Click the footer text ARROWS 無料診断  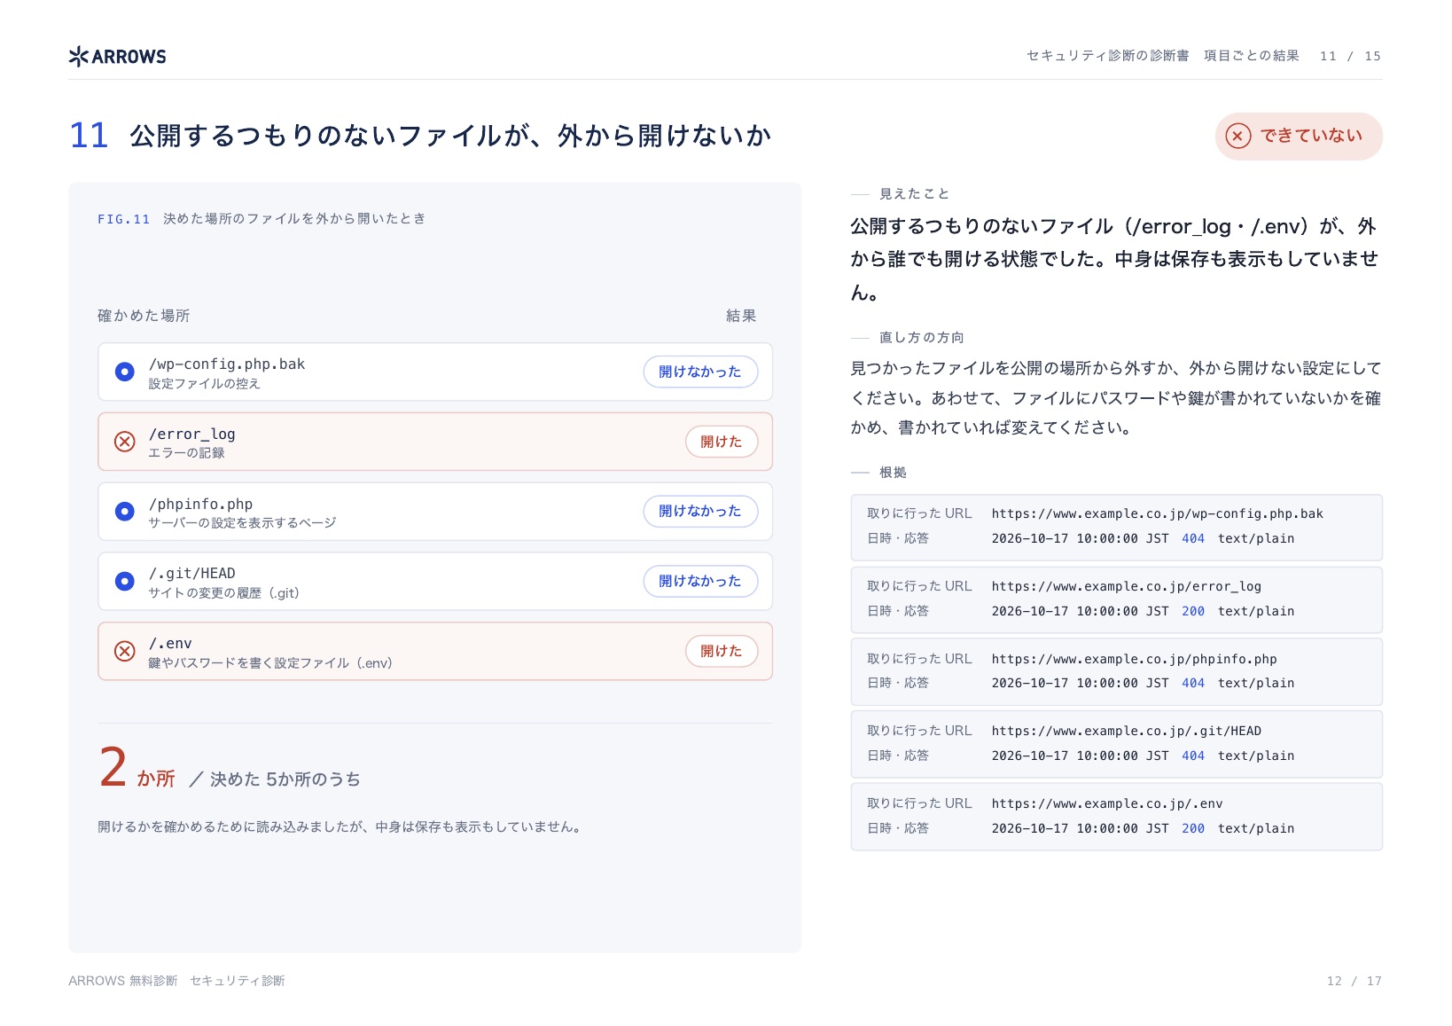point(123,981)
